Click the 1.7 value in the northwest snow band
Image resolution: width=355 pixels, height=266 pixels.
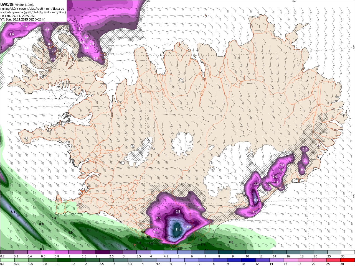pyautogui.click(x=78, y=29)
